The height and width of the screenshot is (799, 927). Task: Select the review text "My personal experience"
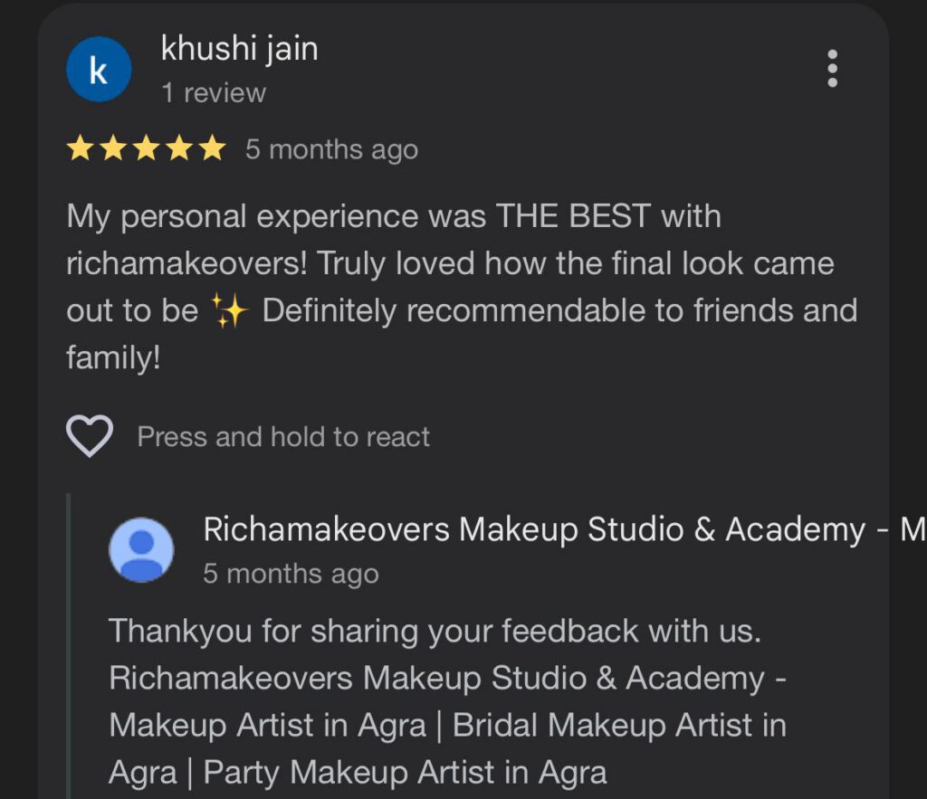pyautogui.click(x=244, y=216)
